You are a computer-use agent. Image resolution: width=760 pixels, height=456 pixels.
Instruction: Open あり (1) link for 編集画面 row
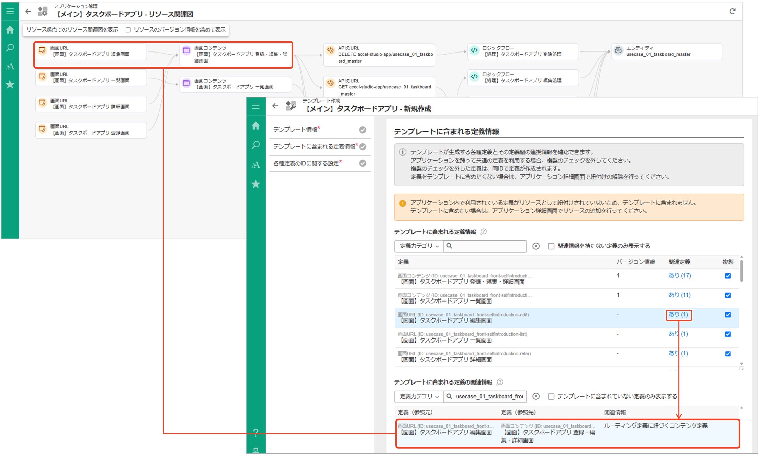[678, 314]
